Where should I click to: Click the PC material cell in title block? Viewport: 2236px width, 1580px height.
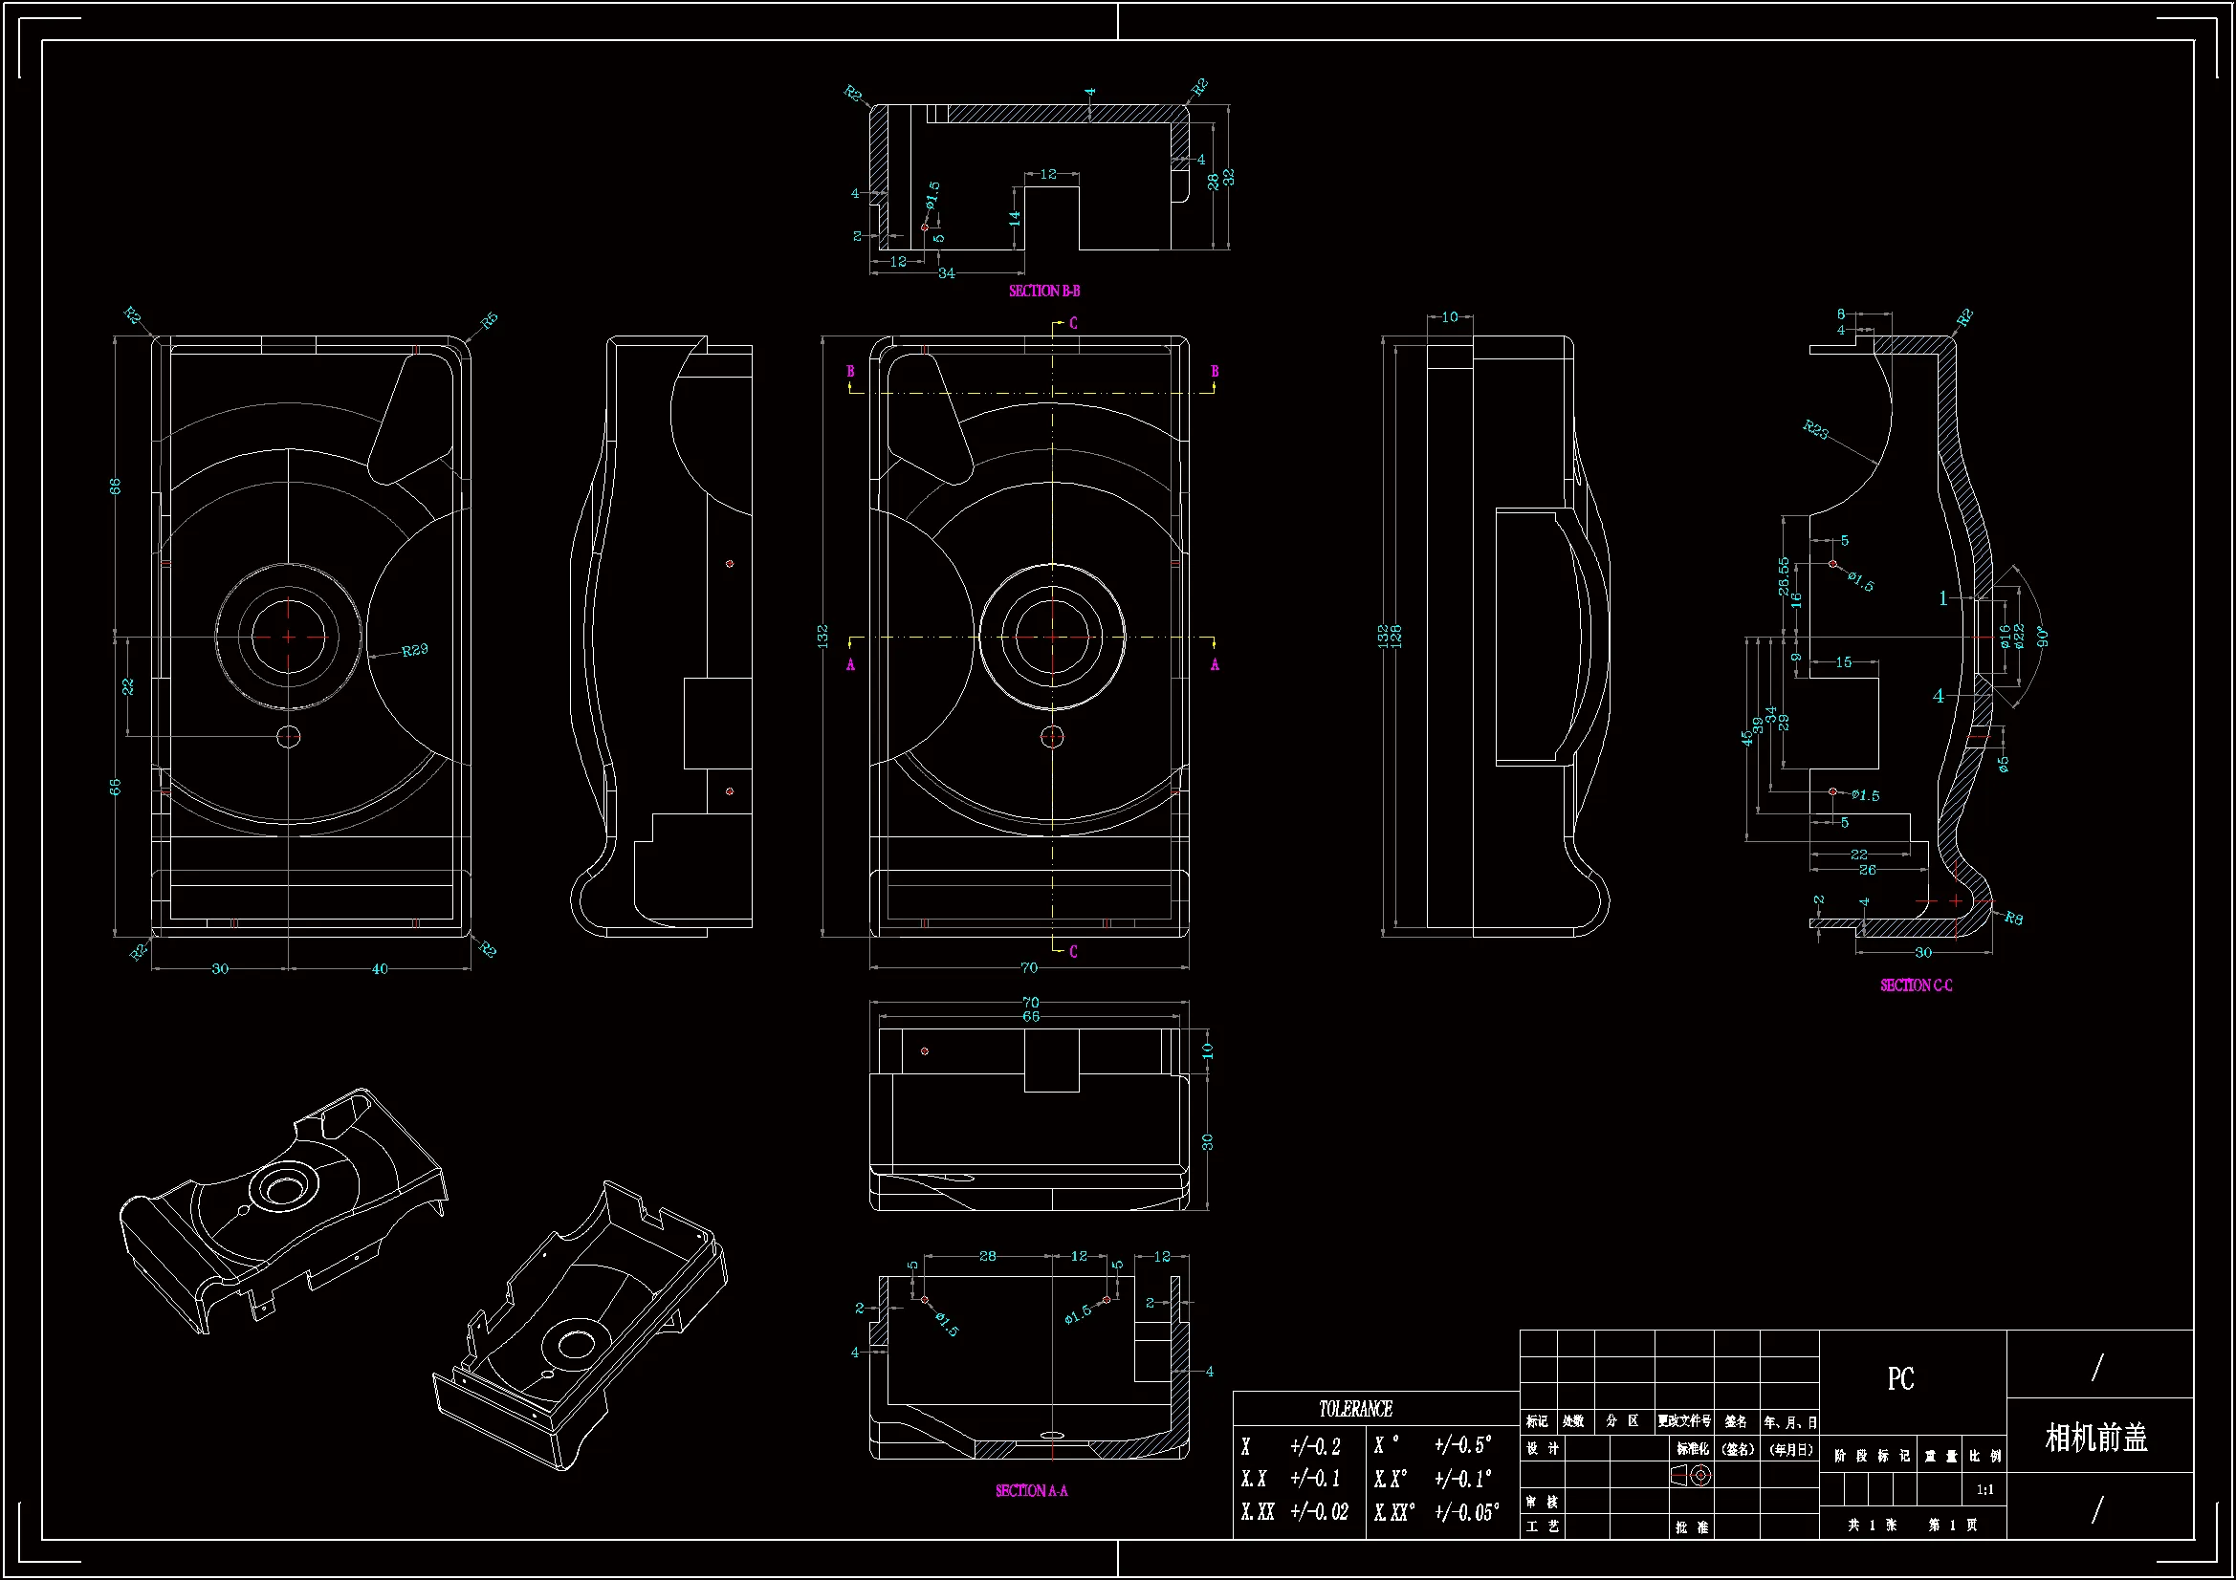(x=1900, y=1378)
